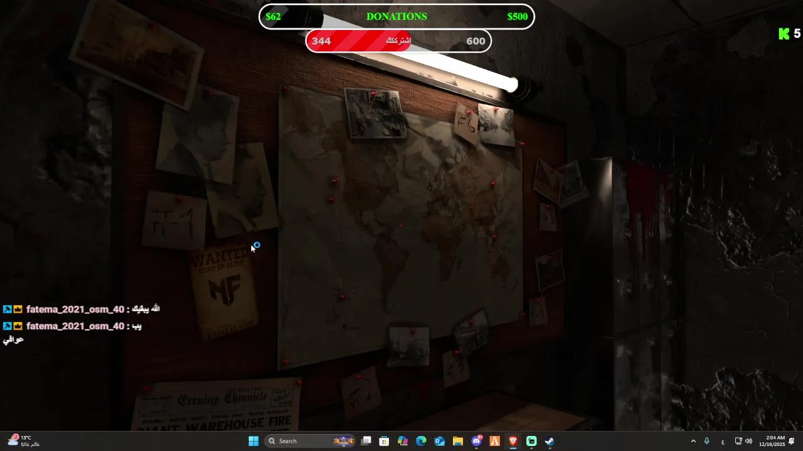Click the chat message عوافي
The height and width of the screenshot is (451, 803).
click(x=13, y=340)
